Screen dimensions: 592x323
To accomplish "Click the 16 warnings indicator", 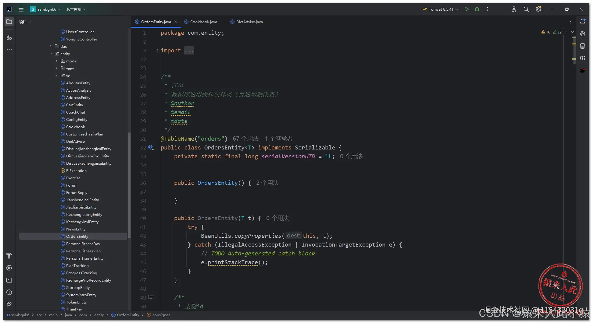I will click(546, 32).
